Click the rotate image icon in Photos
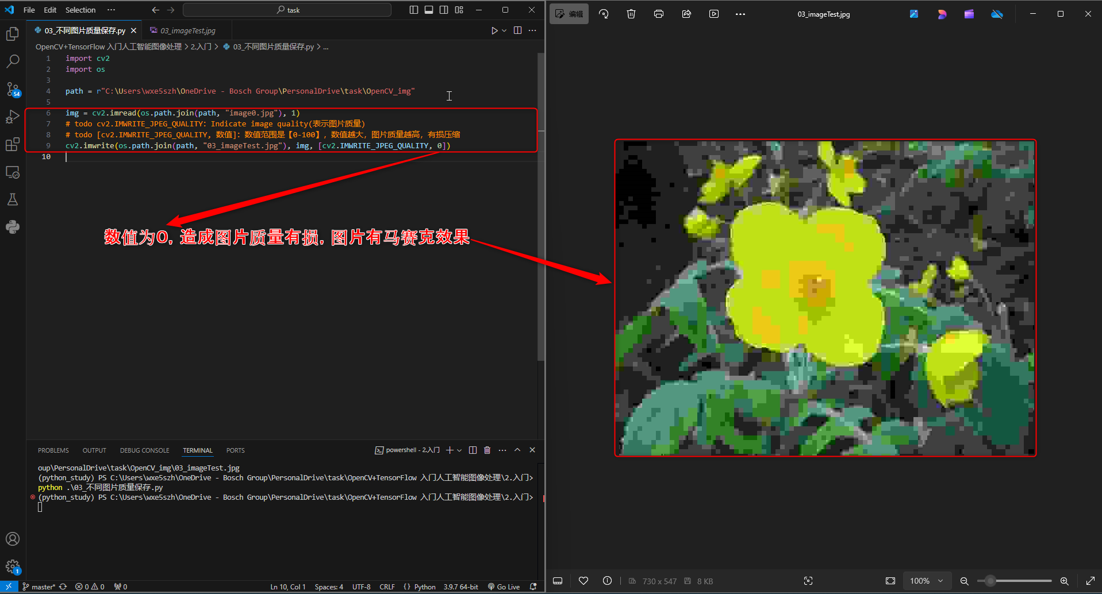Image resolution: width=1102 pixels, height=594 pixels. [x=604, y=14]
